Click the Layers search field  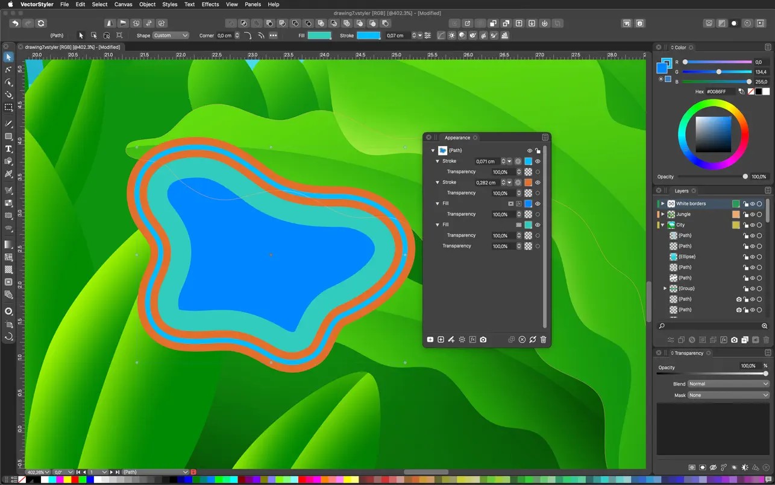click(x=712, y=326)
